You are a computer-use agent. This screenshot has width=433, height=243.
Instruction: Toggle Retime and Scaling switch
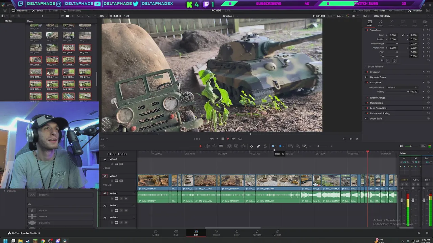click(367, 113)
